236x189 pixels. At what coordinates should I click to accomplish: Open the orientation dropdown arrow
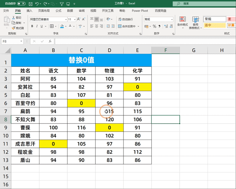click(111, 19)
